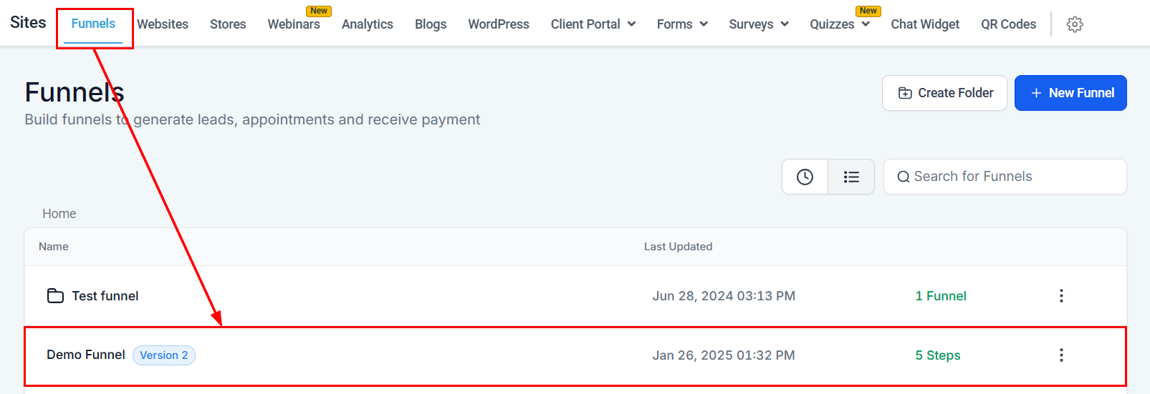Viewport: 1150px width, 394px height.
Task: Open three-dot menu for Test funnel row
Action: coord(1061,295)
